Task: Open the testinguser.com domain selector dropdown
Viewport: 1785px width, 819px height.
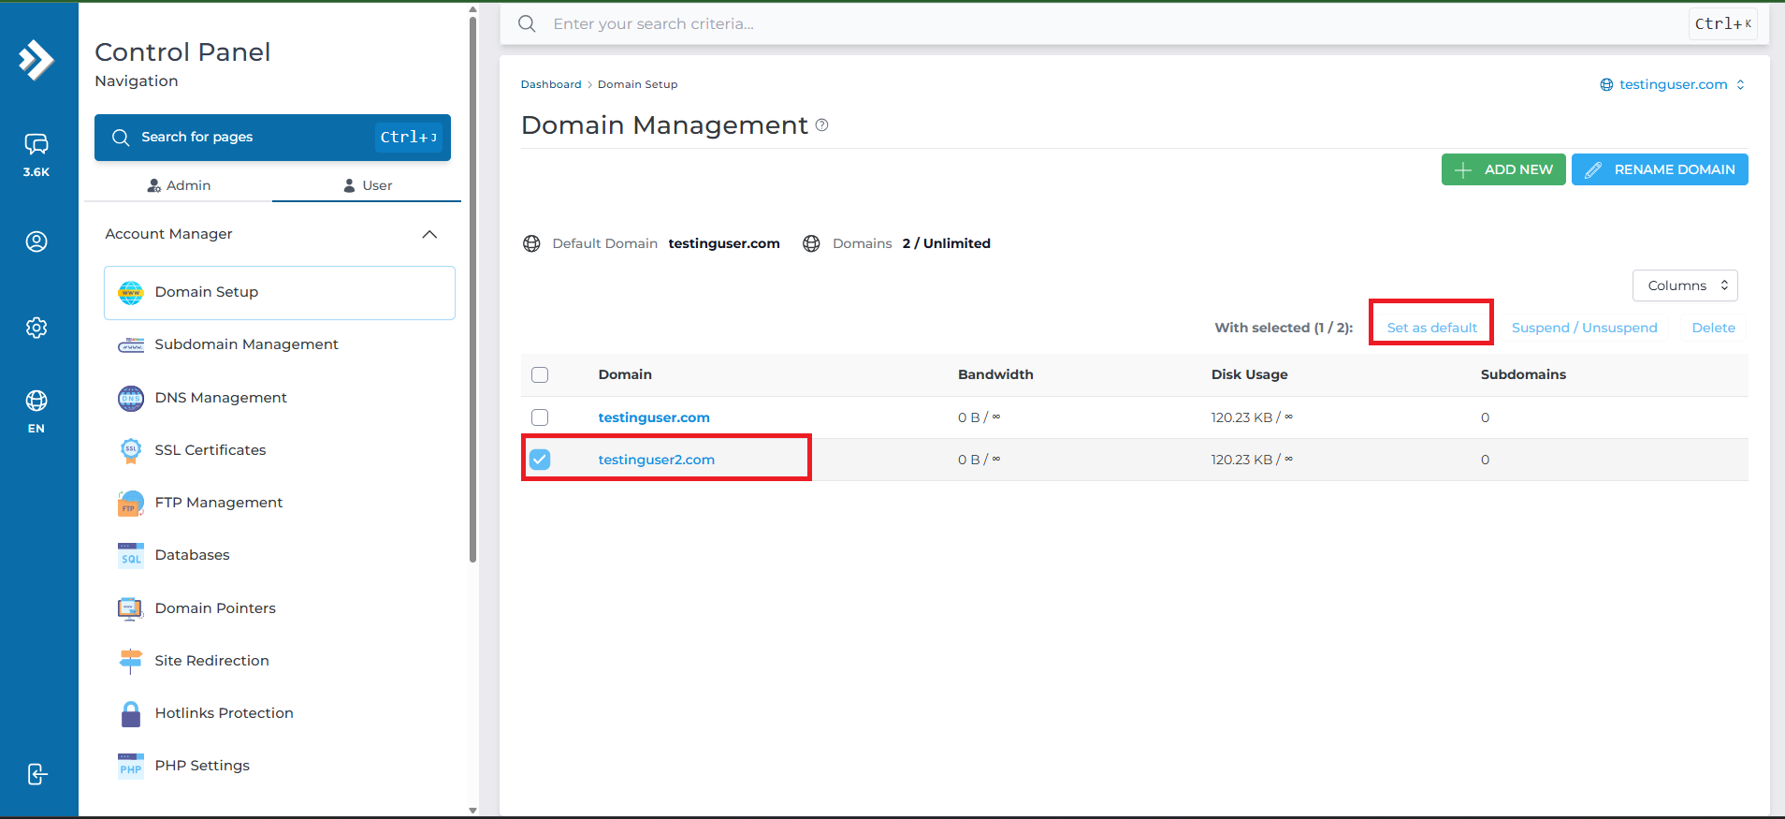Action: click(1673, 84)
